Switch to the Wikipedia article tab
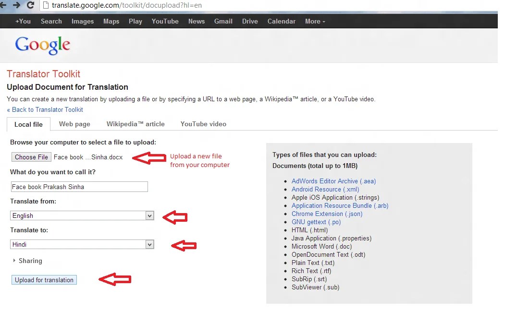The height and width of the screenshot is (323, 505). pos(135,124)
